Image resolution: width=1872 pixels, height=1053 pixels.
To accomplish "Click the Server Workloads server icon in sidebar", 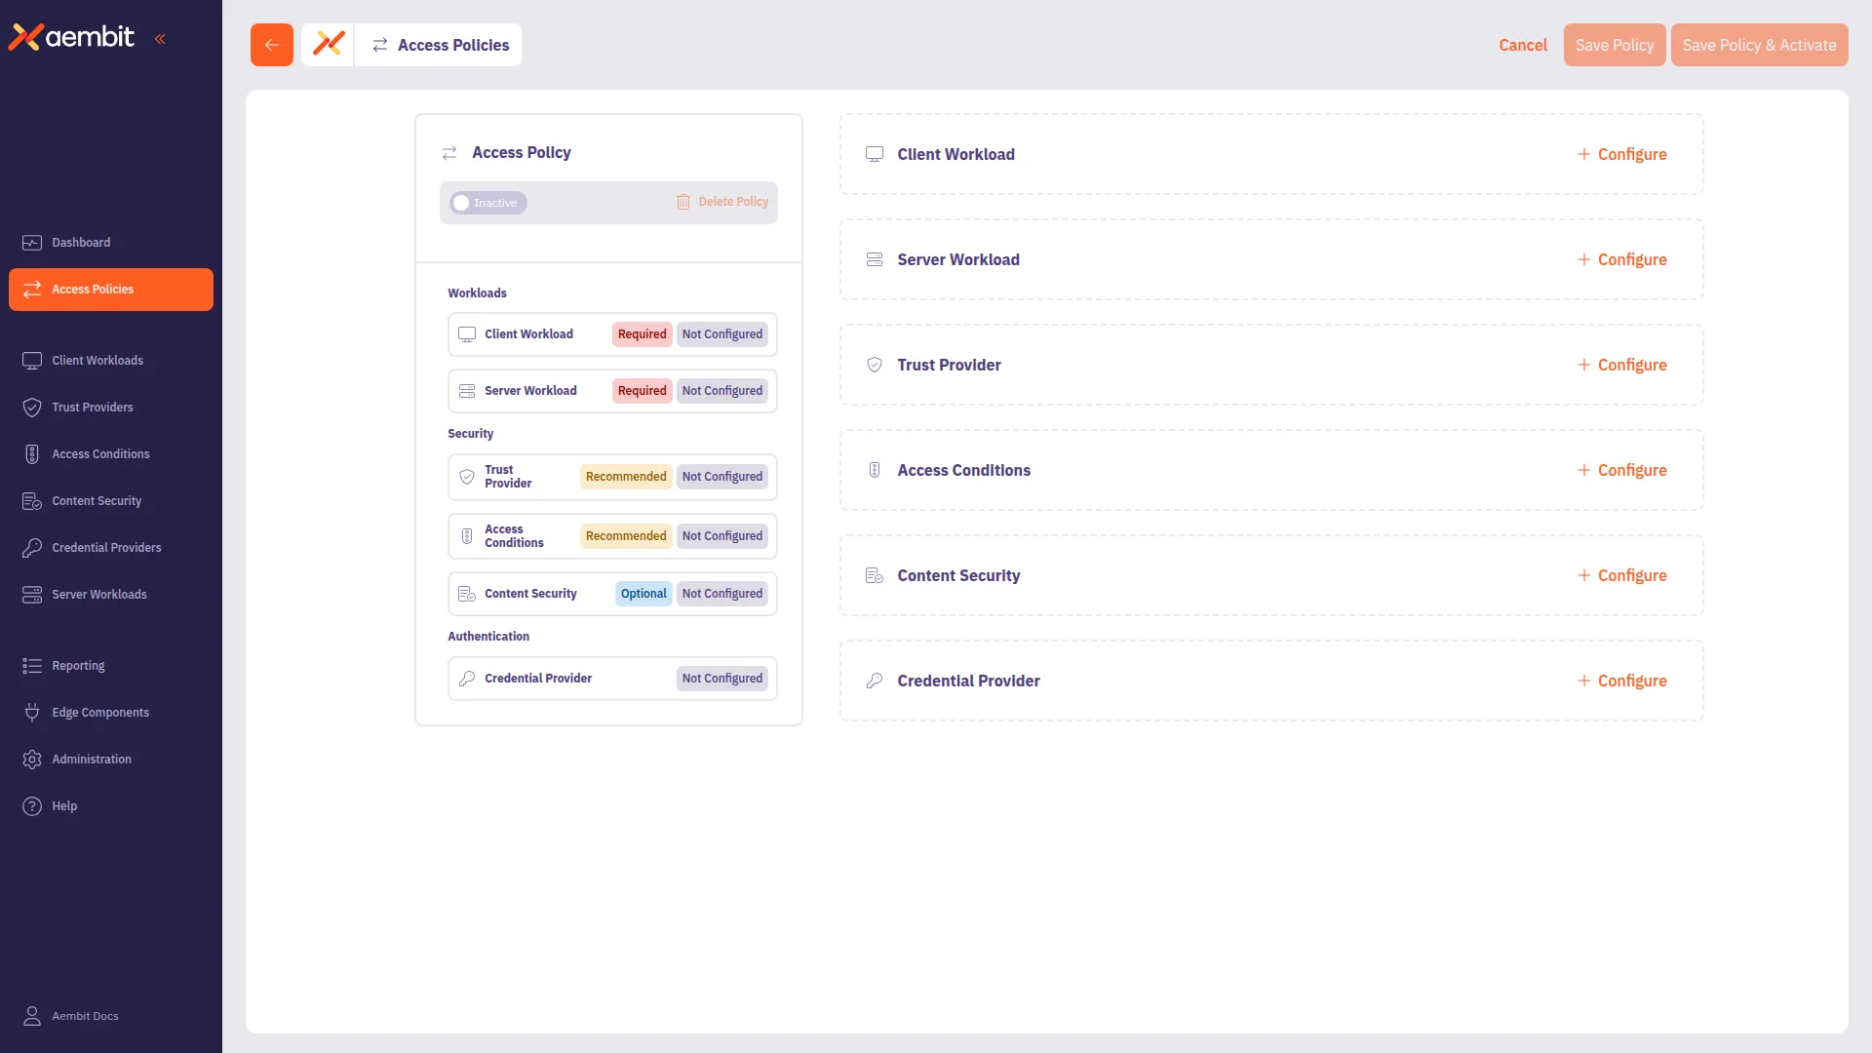I will tap(32, 595).
